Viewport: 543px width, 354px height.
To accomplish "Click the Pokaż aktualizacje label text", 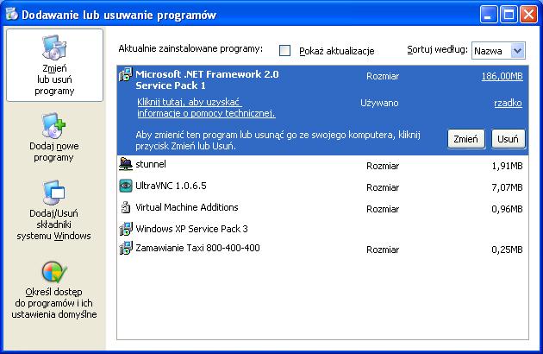I will [337, 51].
